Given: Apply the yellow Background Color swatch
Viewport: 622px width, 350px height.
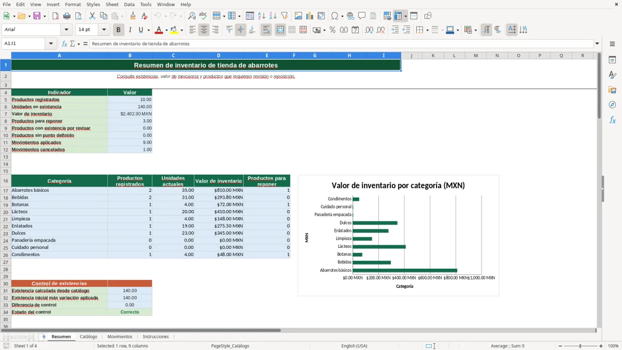Looking at the screenshot, I should pyautogui.click(x=174, y=30).
